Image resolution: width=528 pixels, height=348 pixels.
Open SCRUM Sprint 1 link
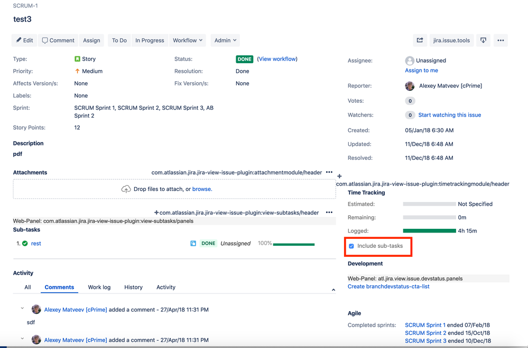[x=425, y=325]
